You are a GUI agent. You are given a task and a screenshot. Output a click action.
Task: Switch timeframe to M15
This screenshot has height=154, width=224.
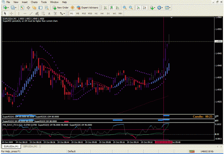point(84,14)
